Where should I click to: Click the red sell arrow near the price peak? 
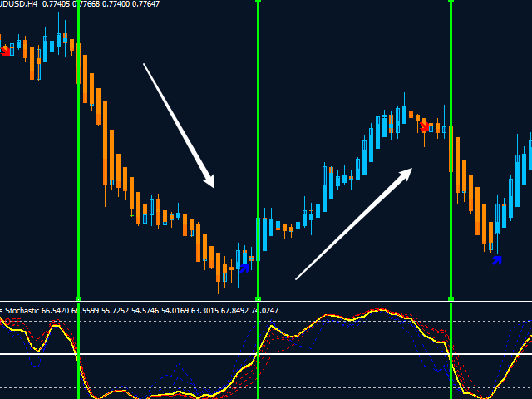[x=424, y=126]
